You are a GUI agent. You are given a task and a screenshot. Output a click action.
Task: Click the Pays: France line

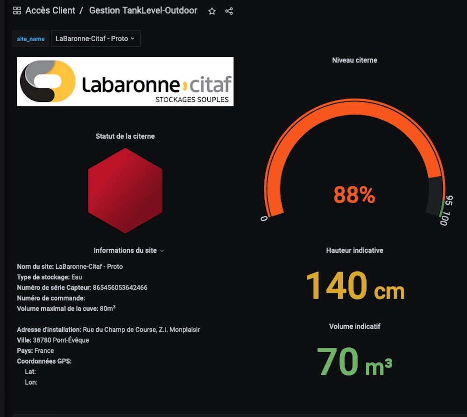tap(35, 351)
